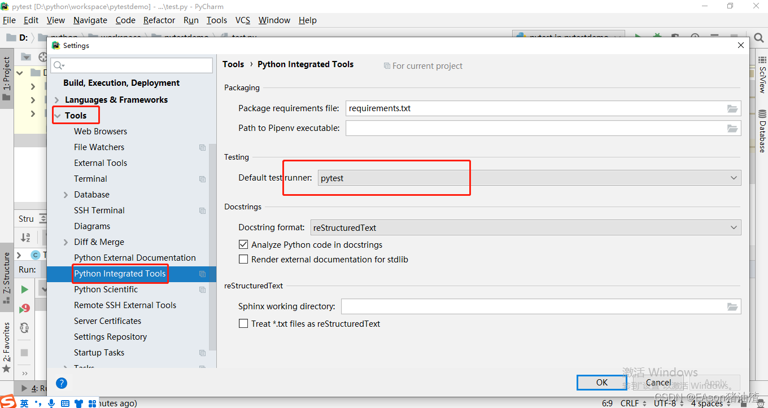Collapse the Tools settings section
Screen dimensions: 768x408
[x=57, y=116]
